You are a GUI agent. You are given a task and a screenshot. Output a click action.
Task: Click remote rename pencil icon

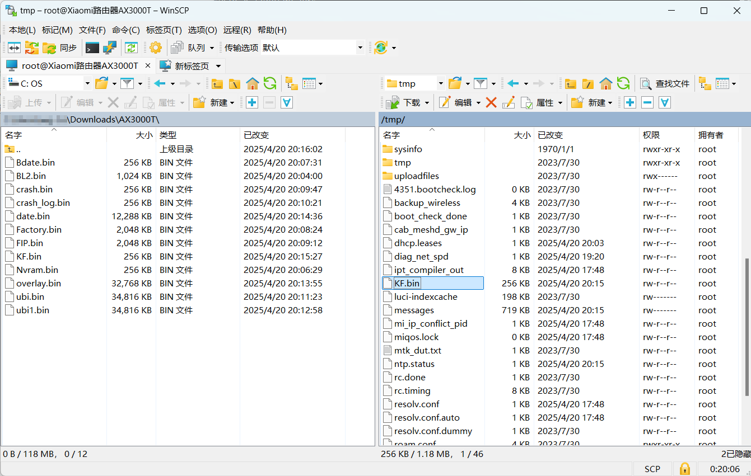[x=509, y=102]
